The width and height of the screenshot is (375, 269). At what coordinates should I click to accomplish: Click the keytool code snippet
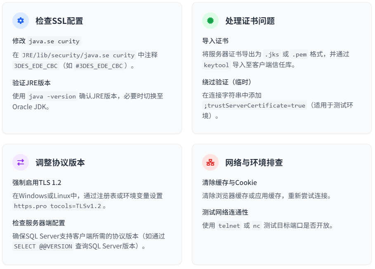click(x=217, y=65)
